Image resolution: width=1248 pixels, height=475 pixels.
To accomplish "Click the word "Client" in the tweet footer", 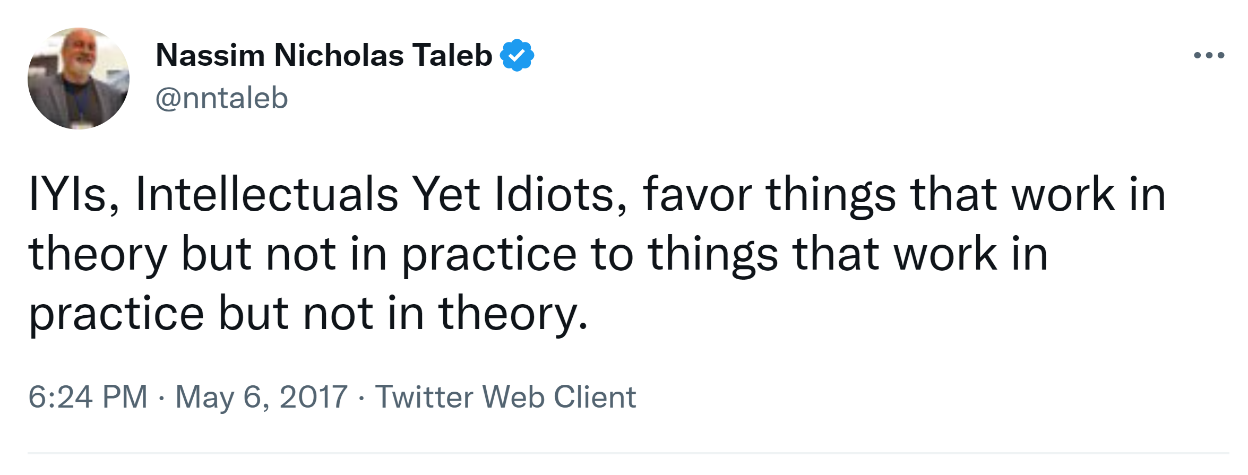I will pyautogui.click(x=595, y=397).
